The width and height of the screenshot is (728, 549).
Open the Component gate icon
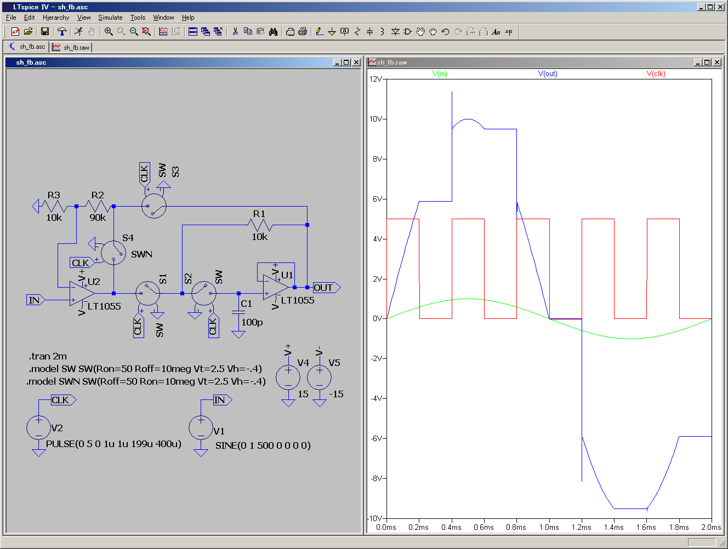[x=407, y=32]
